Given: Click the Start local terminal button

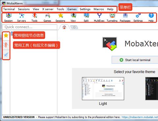Looking at the screenshot, I should tap(135, 60).
